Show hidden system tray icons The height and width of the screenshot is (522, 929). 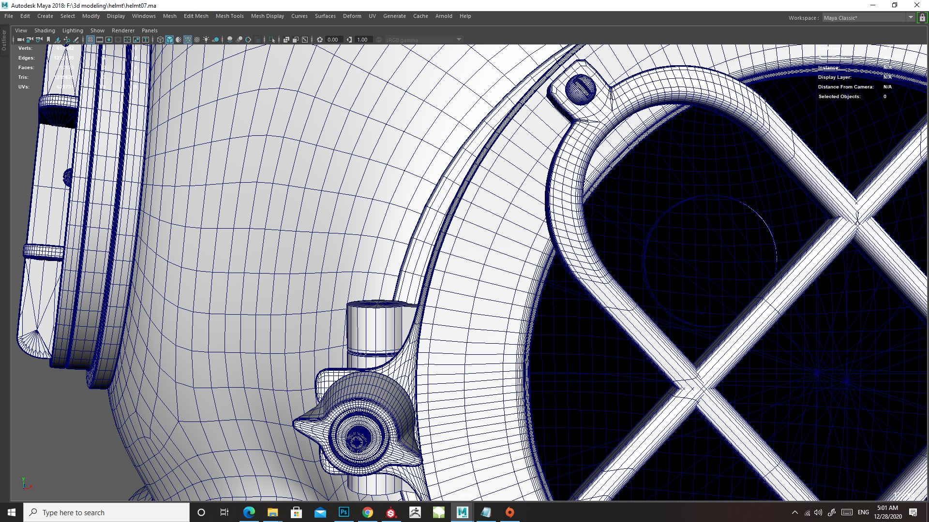pos(794,512)
